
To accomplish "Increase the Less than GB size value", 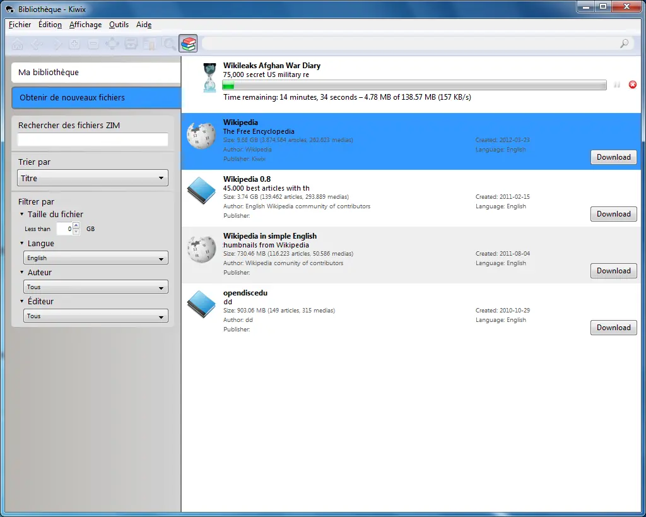I will click(x=76, y=225).
